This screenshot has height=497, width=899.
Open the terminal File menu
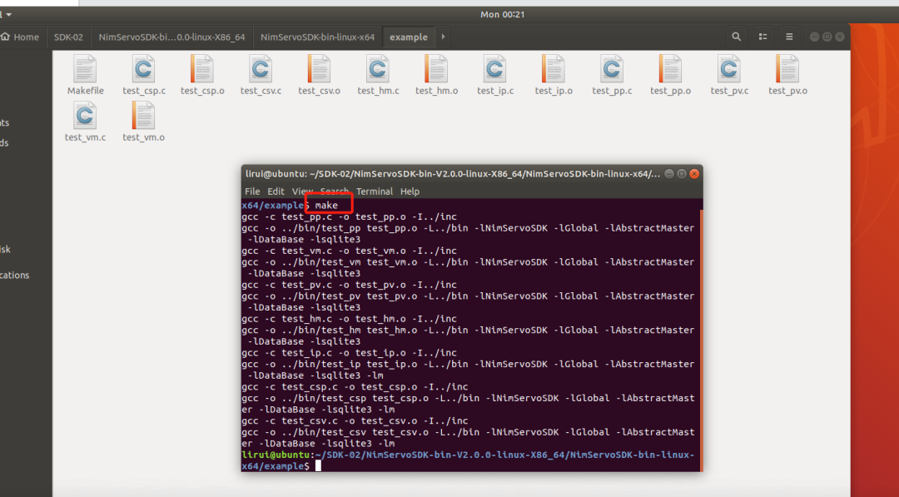point(252,191)
